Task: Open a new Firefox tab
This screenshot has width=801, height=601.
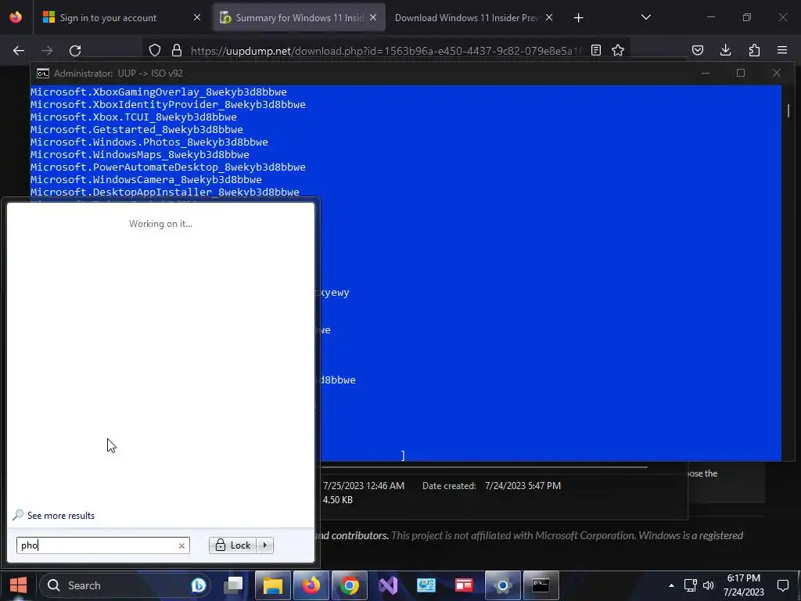Action: 578,18
